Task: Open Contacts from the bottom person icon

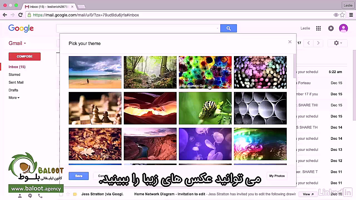Action: 20,196
